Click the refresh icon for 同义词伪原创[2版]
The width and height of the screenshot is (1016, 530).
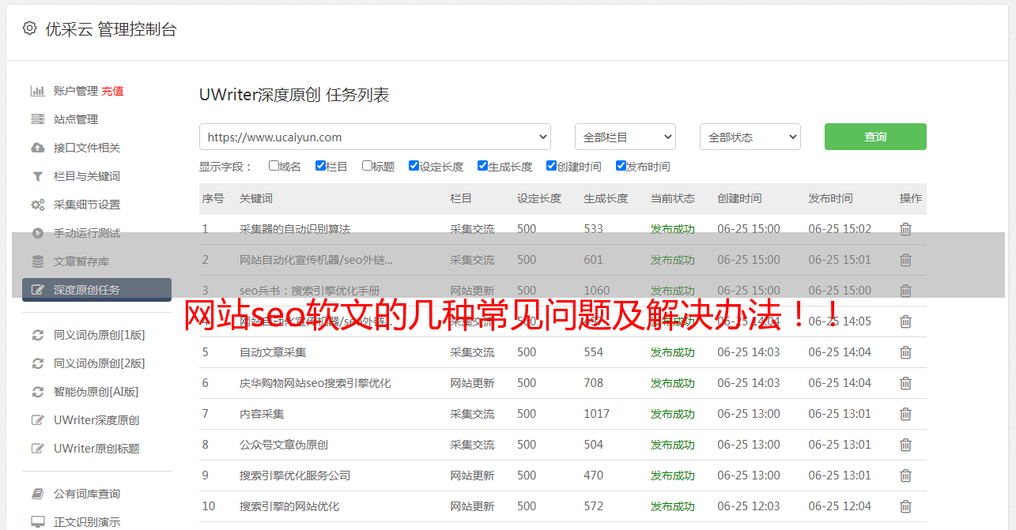click(x=37, y=363)
